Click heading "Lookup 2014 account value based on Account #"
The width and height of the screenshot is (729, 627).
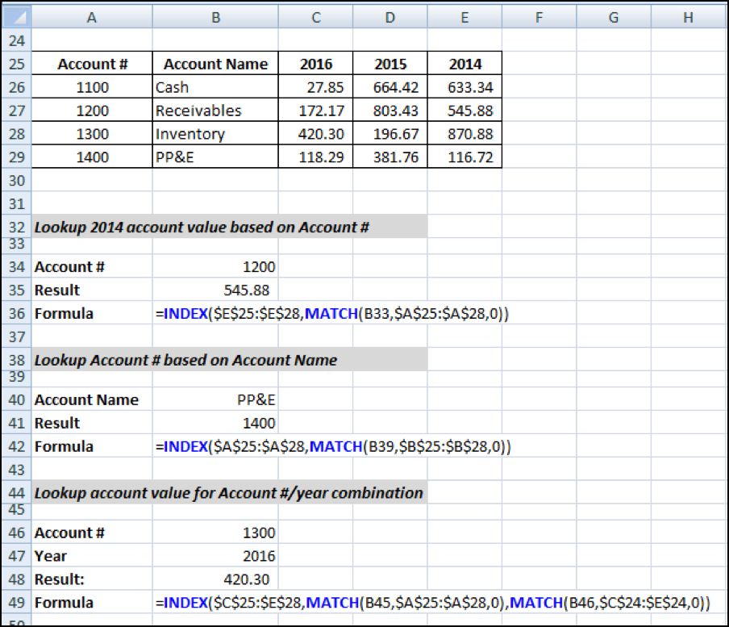[x=202, y=227]
